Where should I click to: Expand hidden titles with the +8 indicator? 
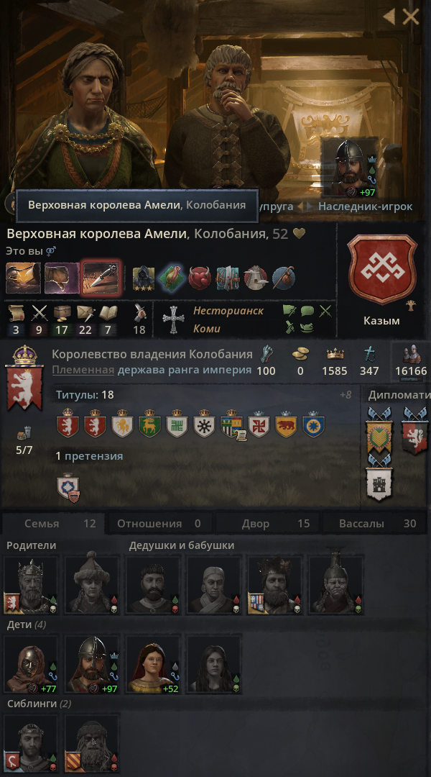pos(346,395)
